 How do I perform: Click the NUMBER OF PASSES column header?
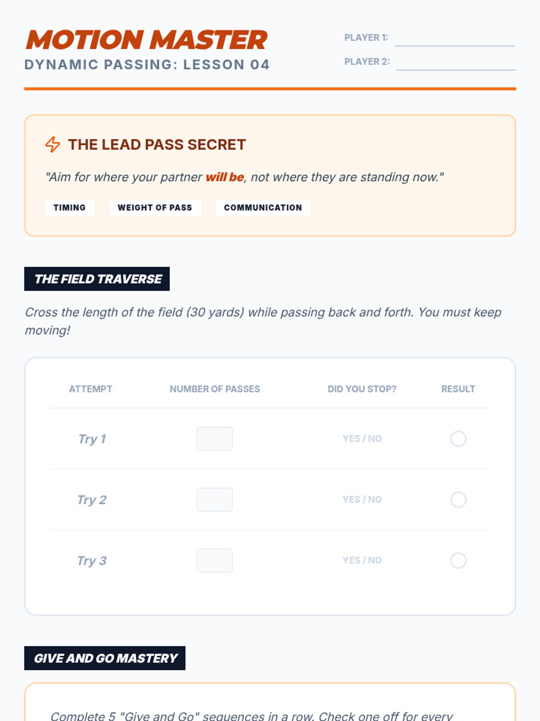pyautogui.click(x=215, y=389)
